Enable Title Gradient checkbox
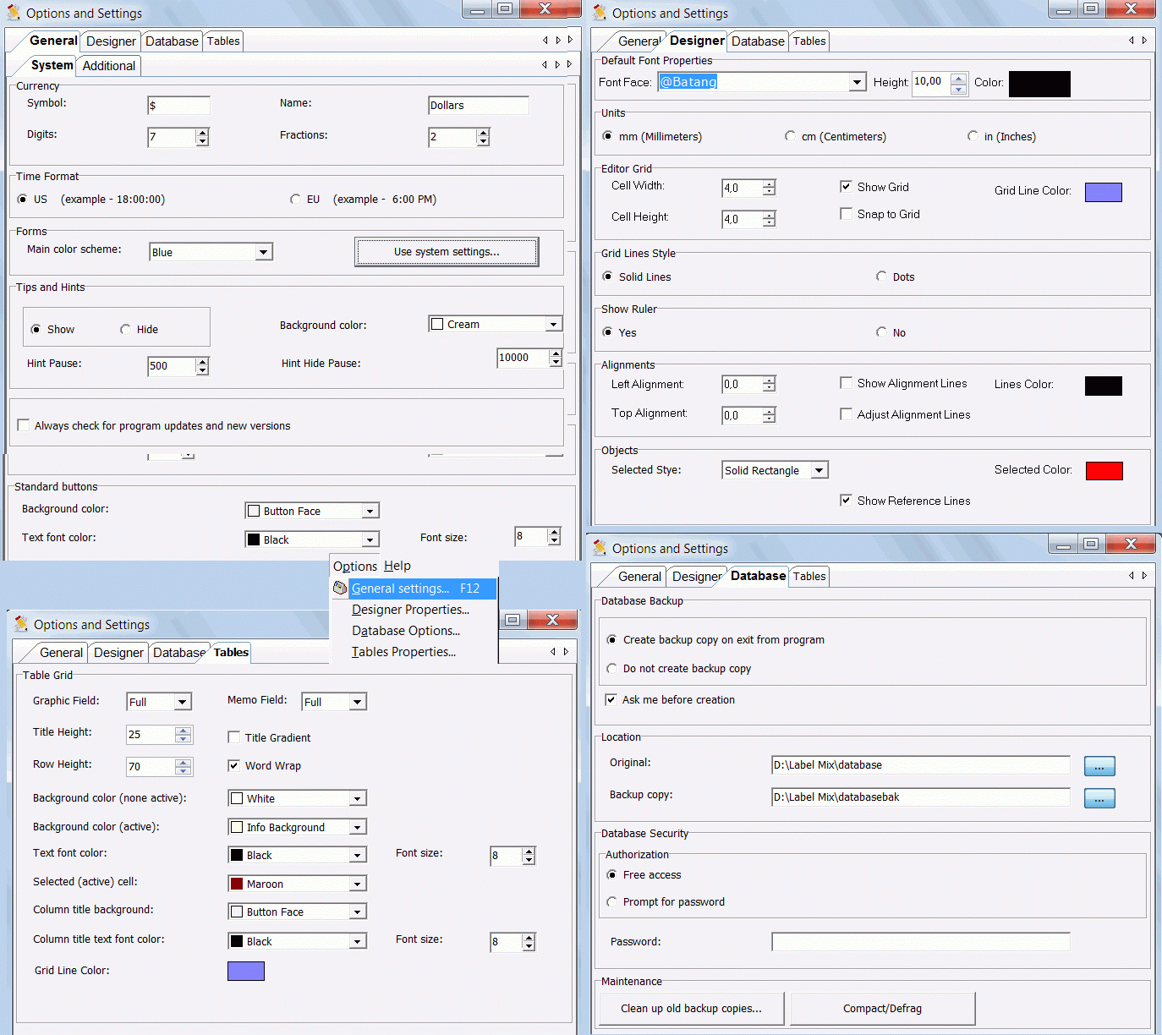 pyautogui.click(x=234, y=737)
